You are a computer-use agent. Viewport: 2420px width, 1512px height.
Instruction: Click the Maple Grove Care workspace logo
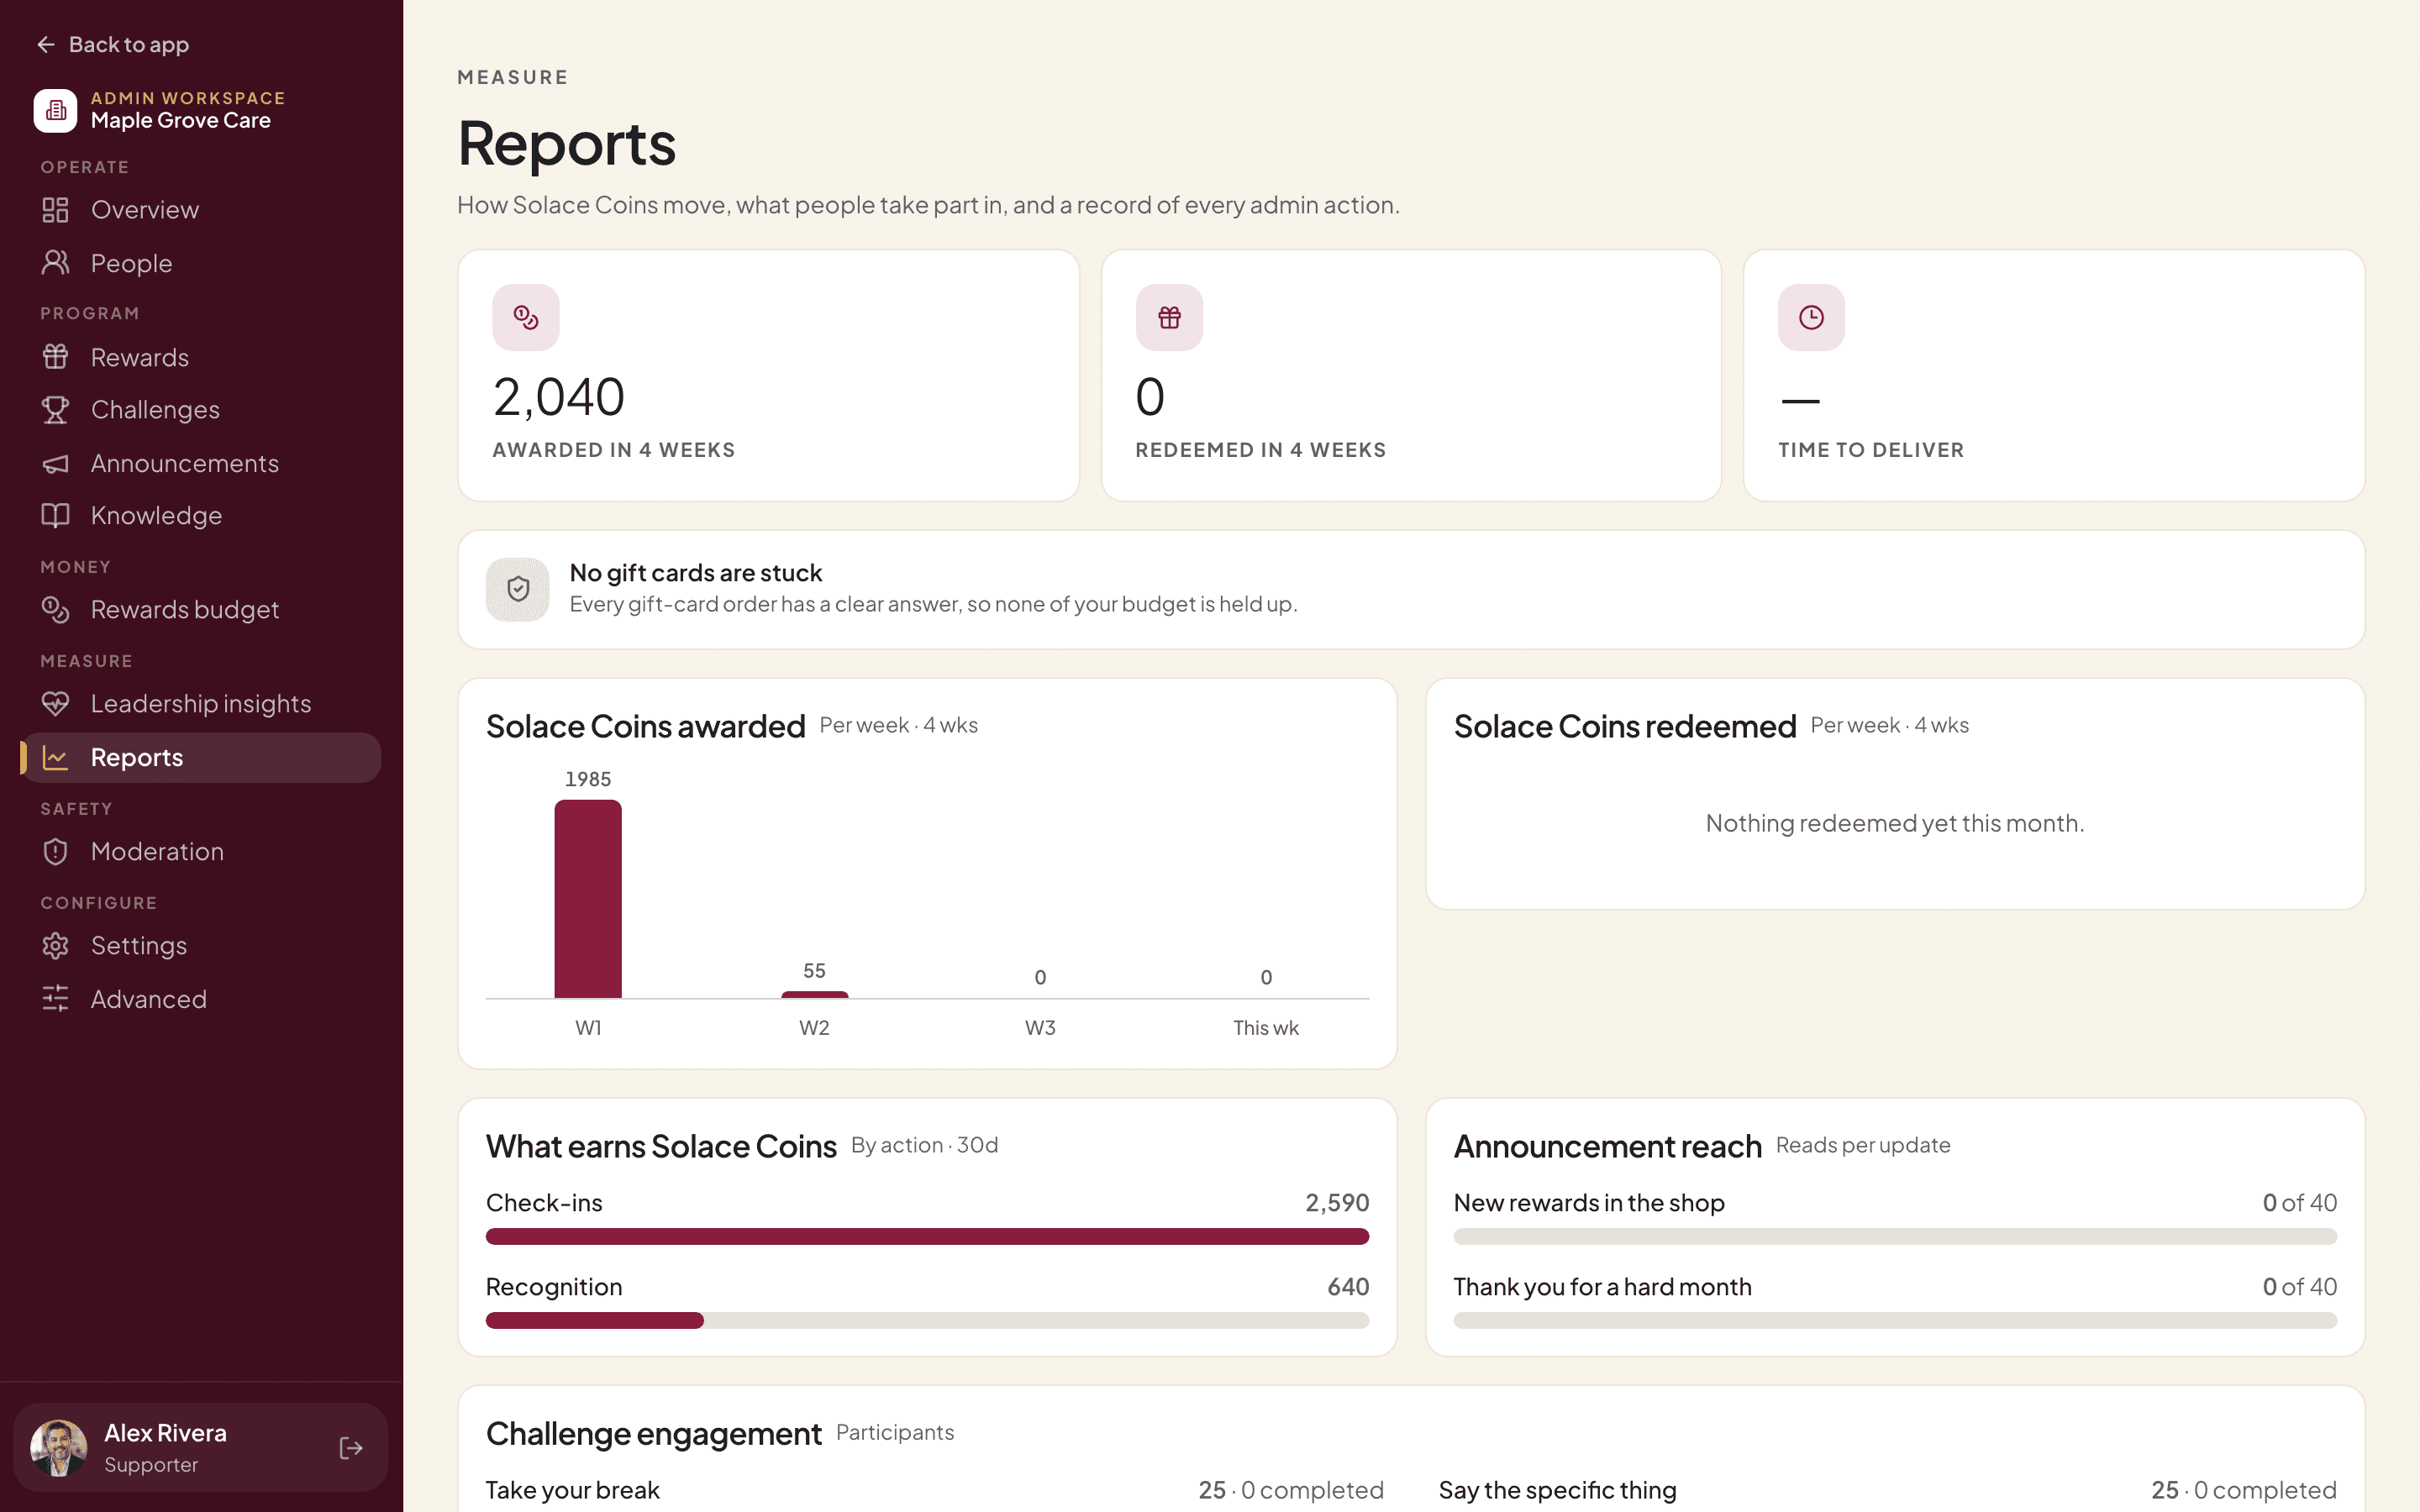coord(55,110)
